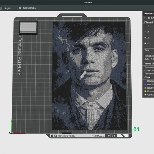Click the Coût value line
154x154 pixels.
coord(149,59)
